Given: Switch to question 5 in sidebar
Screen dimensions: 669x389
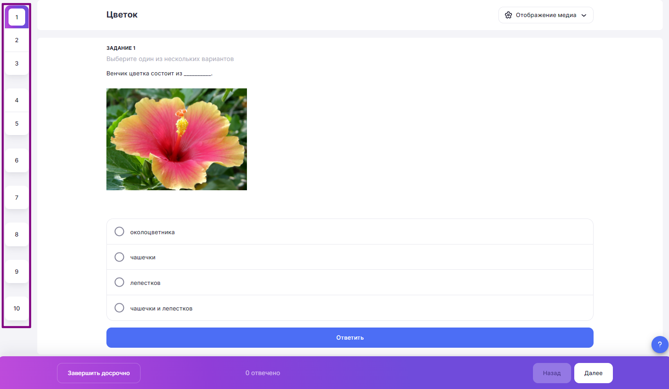Looking at the screenshot, I should 17,123.
